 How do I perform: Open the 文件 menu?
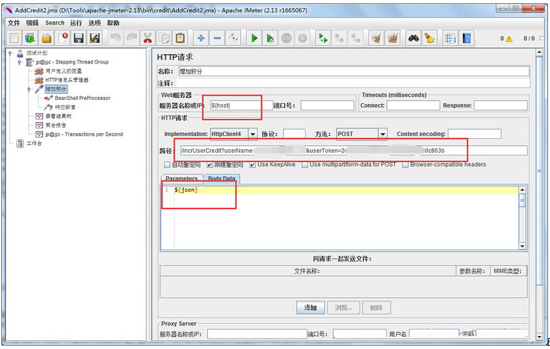[14, 23]
